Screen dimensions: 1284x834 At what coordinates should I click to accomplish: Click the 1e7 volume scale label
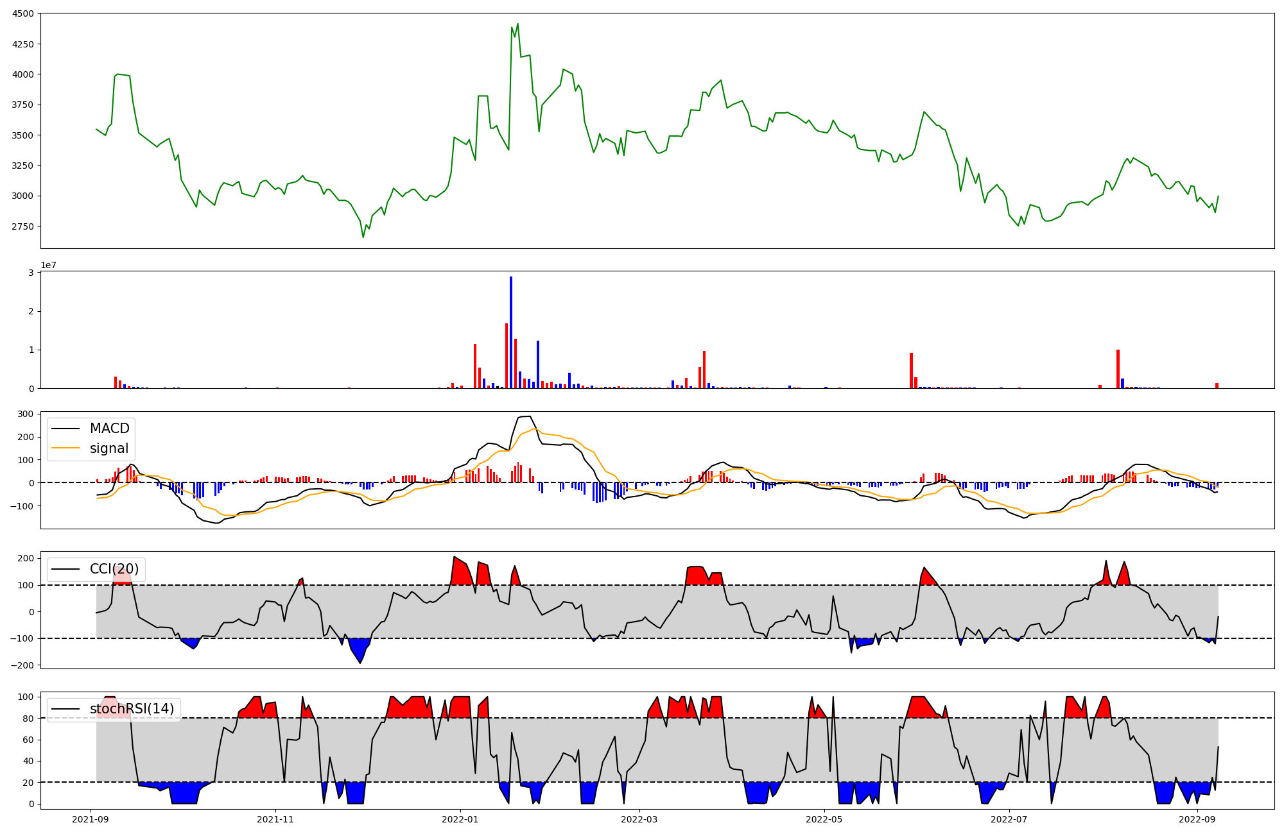pyautogui.click(x=48, y=266)
